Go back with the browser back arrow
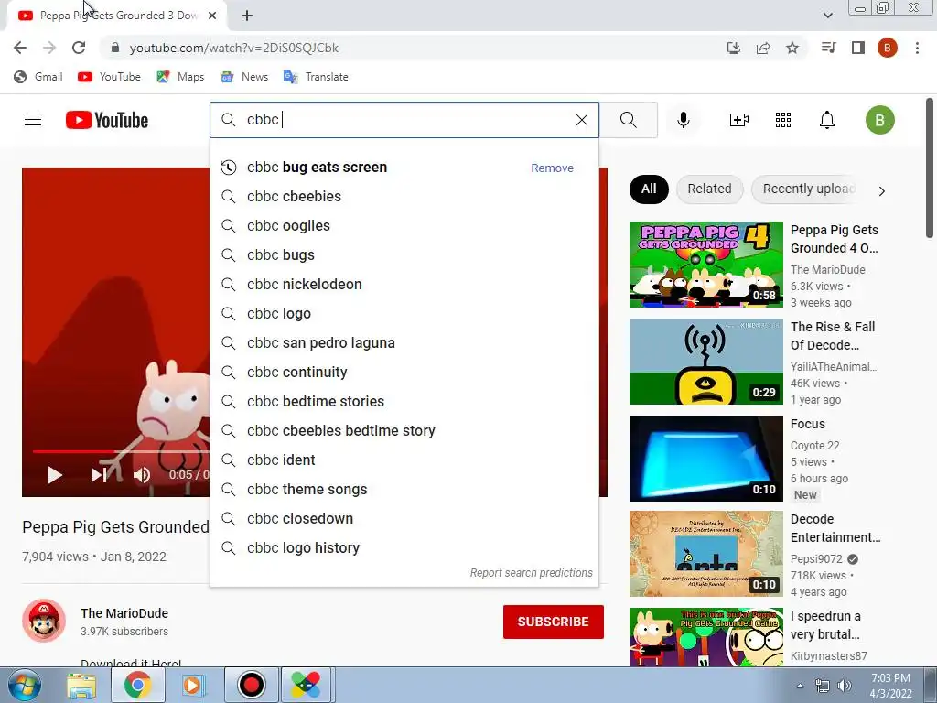This screenshot has height=703, width=937. click(x=20, y=48)
